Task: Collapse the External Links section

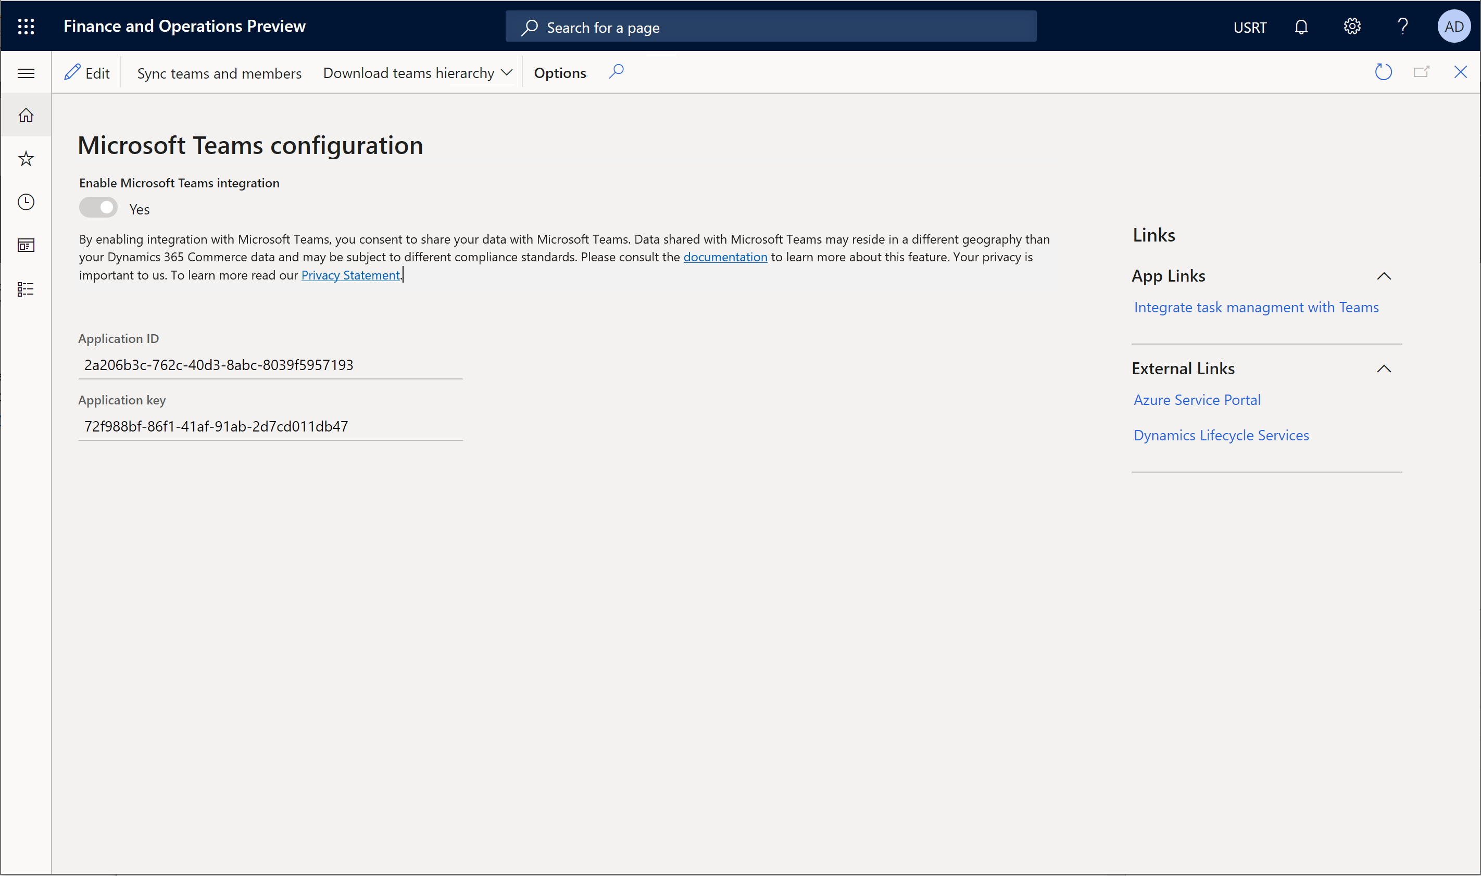Action: [x=1385, y=368]
